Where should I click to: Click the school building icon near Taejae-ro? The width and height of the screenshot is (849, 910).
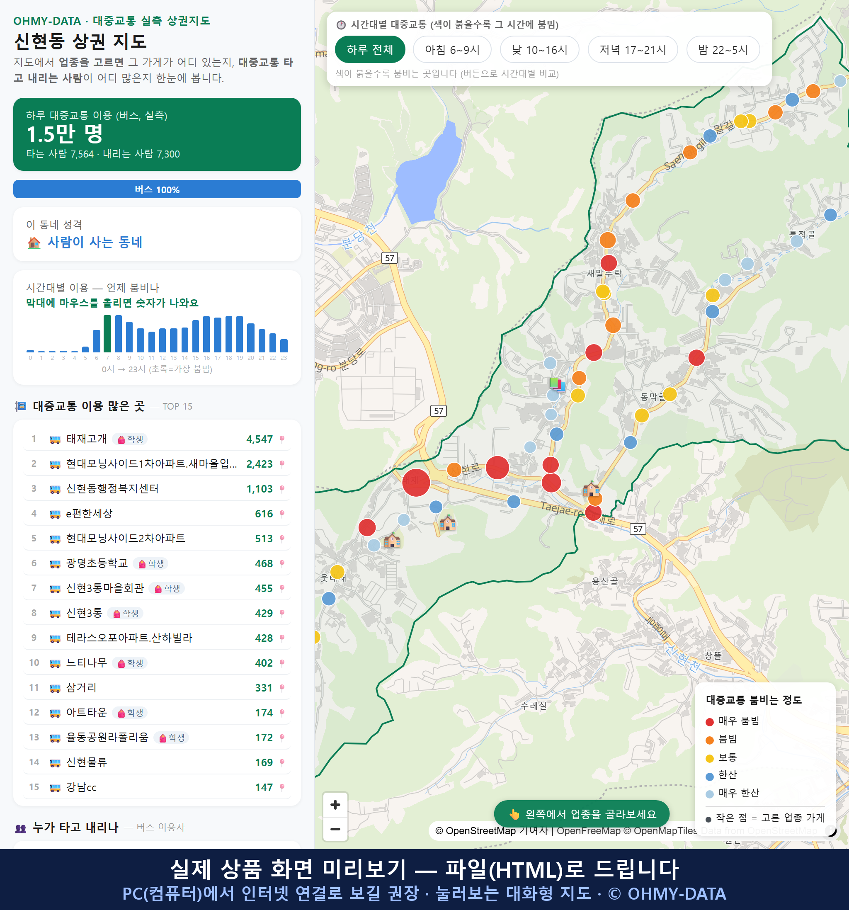(591, 489)
